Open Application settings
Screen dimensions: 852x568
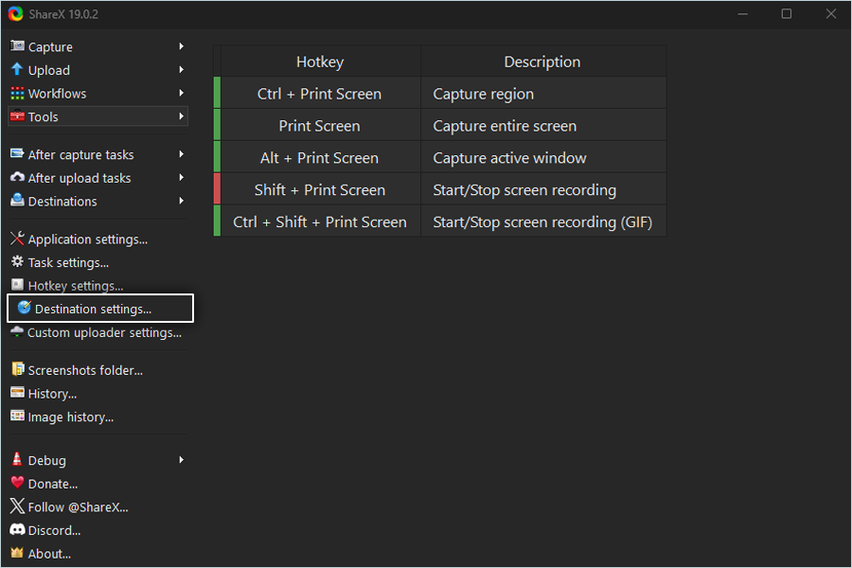(x=87, y=240)
